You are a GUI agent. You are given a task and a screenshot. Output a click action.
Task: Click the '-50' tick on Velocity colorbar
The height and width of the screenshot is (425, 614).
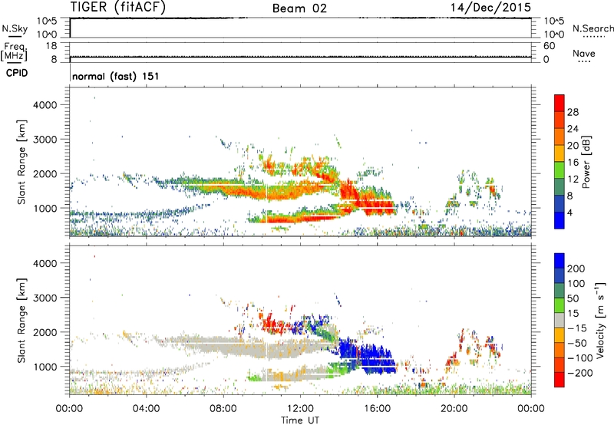point(576,343)
